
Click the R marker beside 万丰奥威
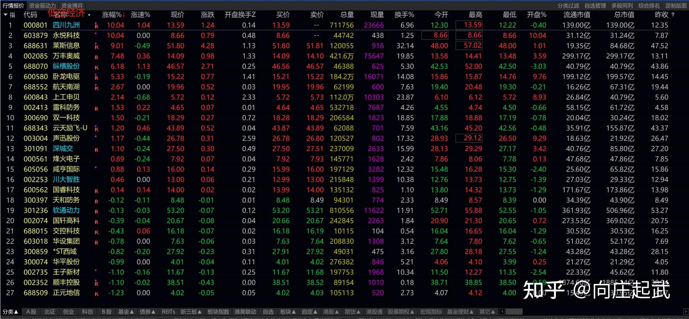[96, 57]
